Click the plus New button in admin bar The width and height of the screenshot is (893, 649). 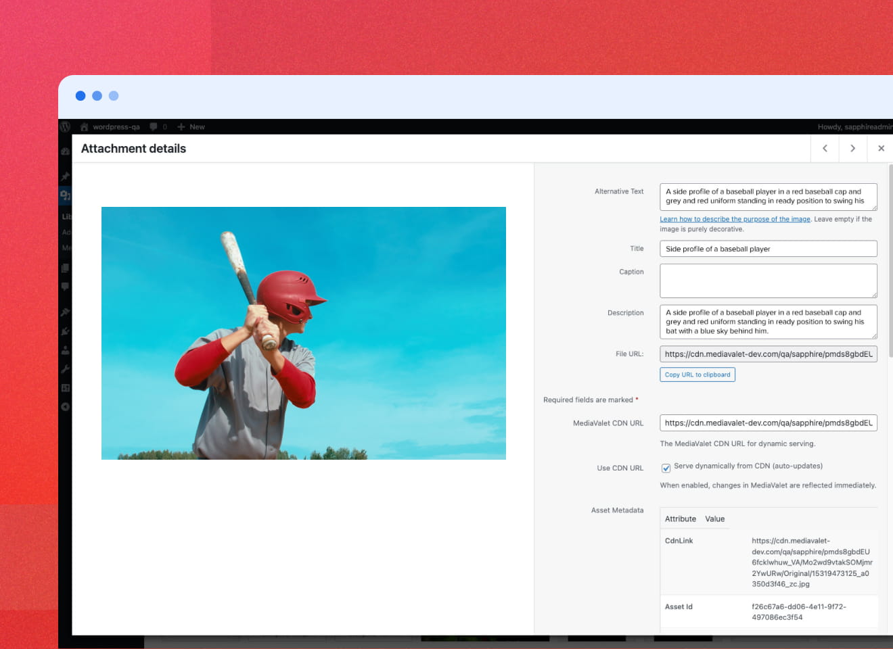(191, 127)
